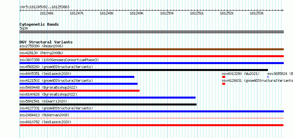Click the 161249k ruler position
Screen dimensions: 293x138
[137, 13]
